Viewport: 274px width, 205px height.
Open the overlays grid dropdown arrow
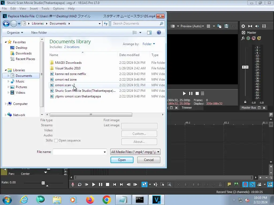coord(214,26)
